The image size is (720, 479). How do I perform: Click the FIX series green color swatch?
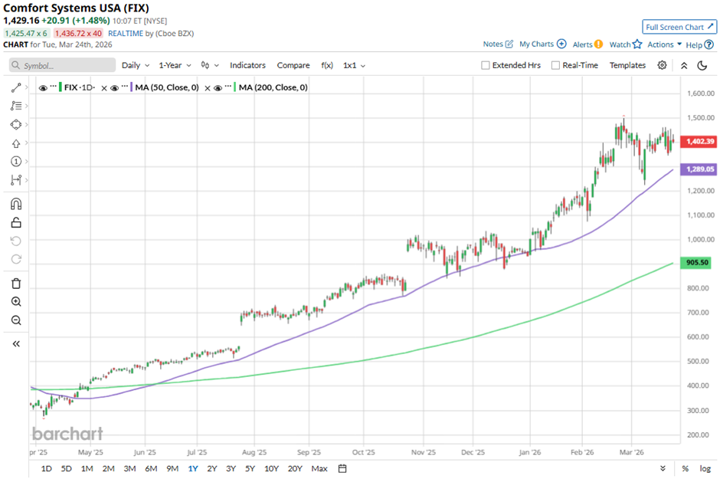61,87
